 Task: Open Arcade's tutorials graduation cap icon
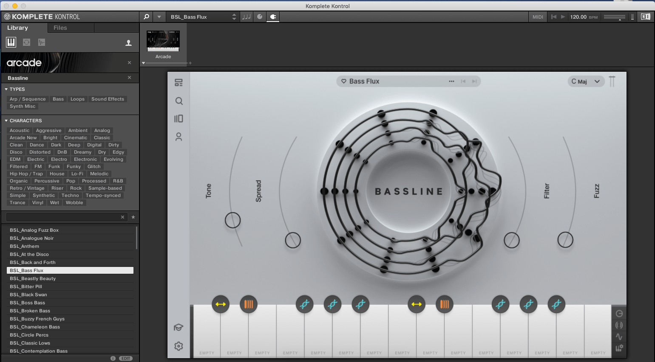pyautogui.click(x=179, y=327)
